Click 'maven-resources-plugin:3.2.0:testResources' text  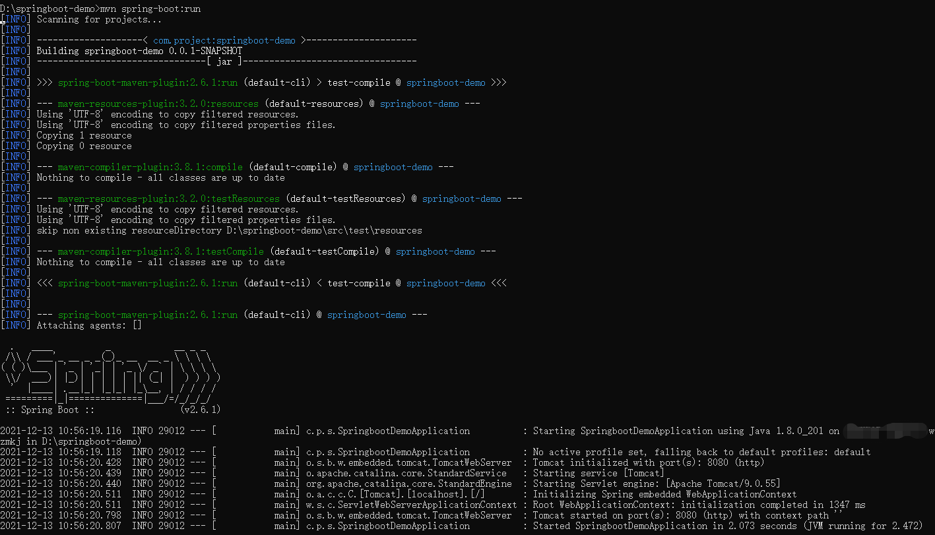[169, 199]
